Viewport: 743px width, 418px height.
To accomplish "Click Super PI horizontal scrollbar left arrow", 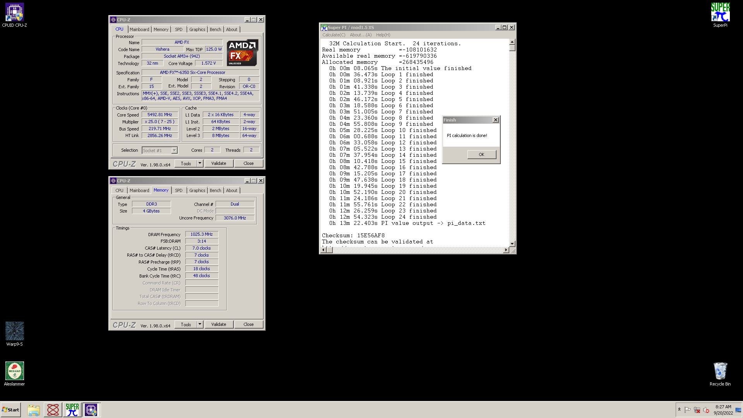I will [324, 250].
